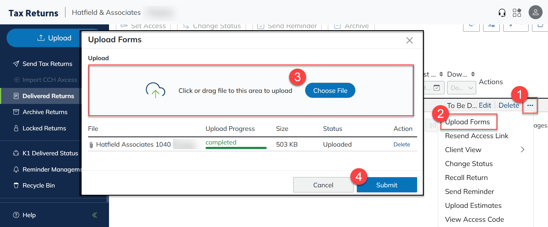
Task: Open the three-dot more actions menu
Action: pyautogui.click(x=530, y=105)
